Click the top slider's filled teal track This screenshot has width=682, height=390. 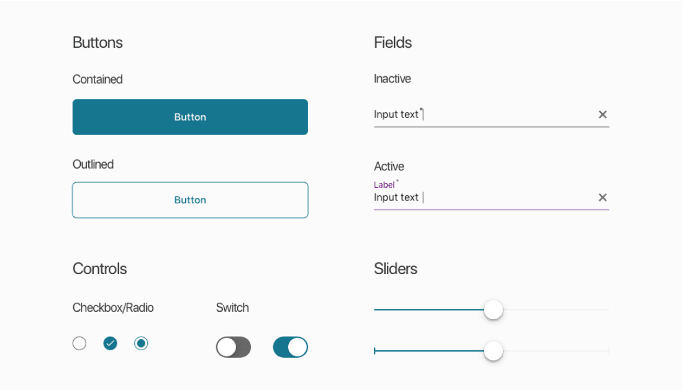(x=429, y=309)
